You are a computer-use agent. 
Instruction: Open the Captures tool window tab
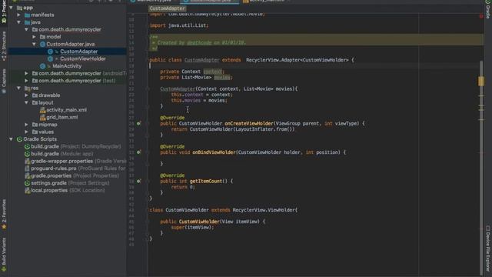pyautogui.click(x=4, y=81)
